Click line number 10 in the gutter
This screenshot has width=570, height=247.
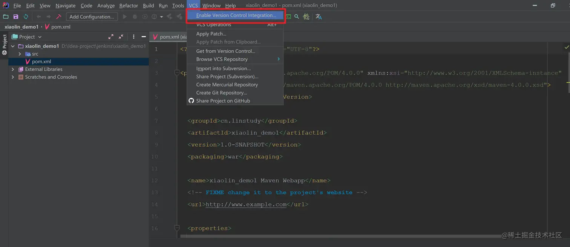pyautogui.click(x=154, y=156)
